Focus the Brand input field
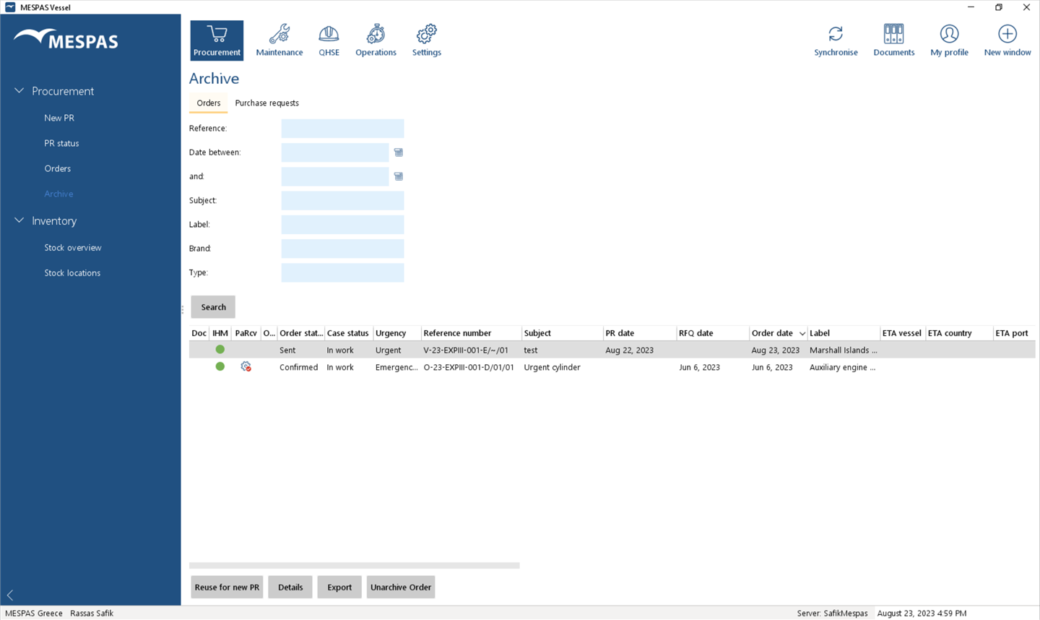Image resolution: width=1040 pixels, height=620 pixels. (x=342, y=249)
